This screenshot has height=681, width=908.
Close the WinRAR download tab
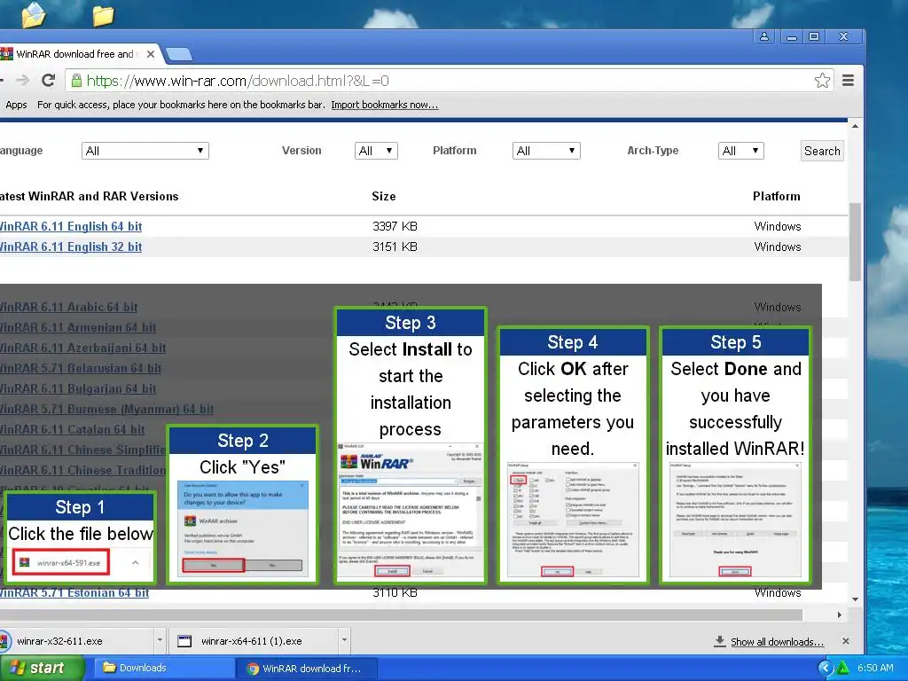point(151,54)
